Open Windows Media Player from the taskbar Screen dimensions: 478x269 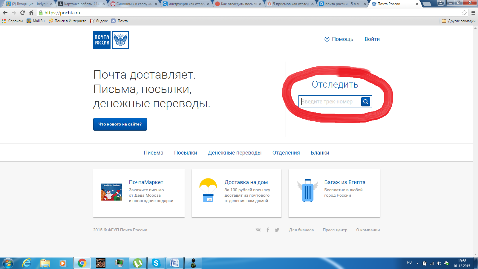point(63,263)
